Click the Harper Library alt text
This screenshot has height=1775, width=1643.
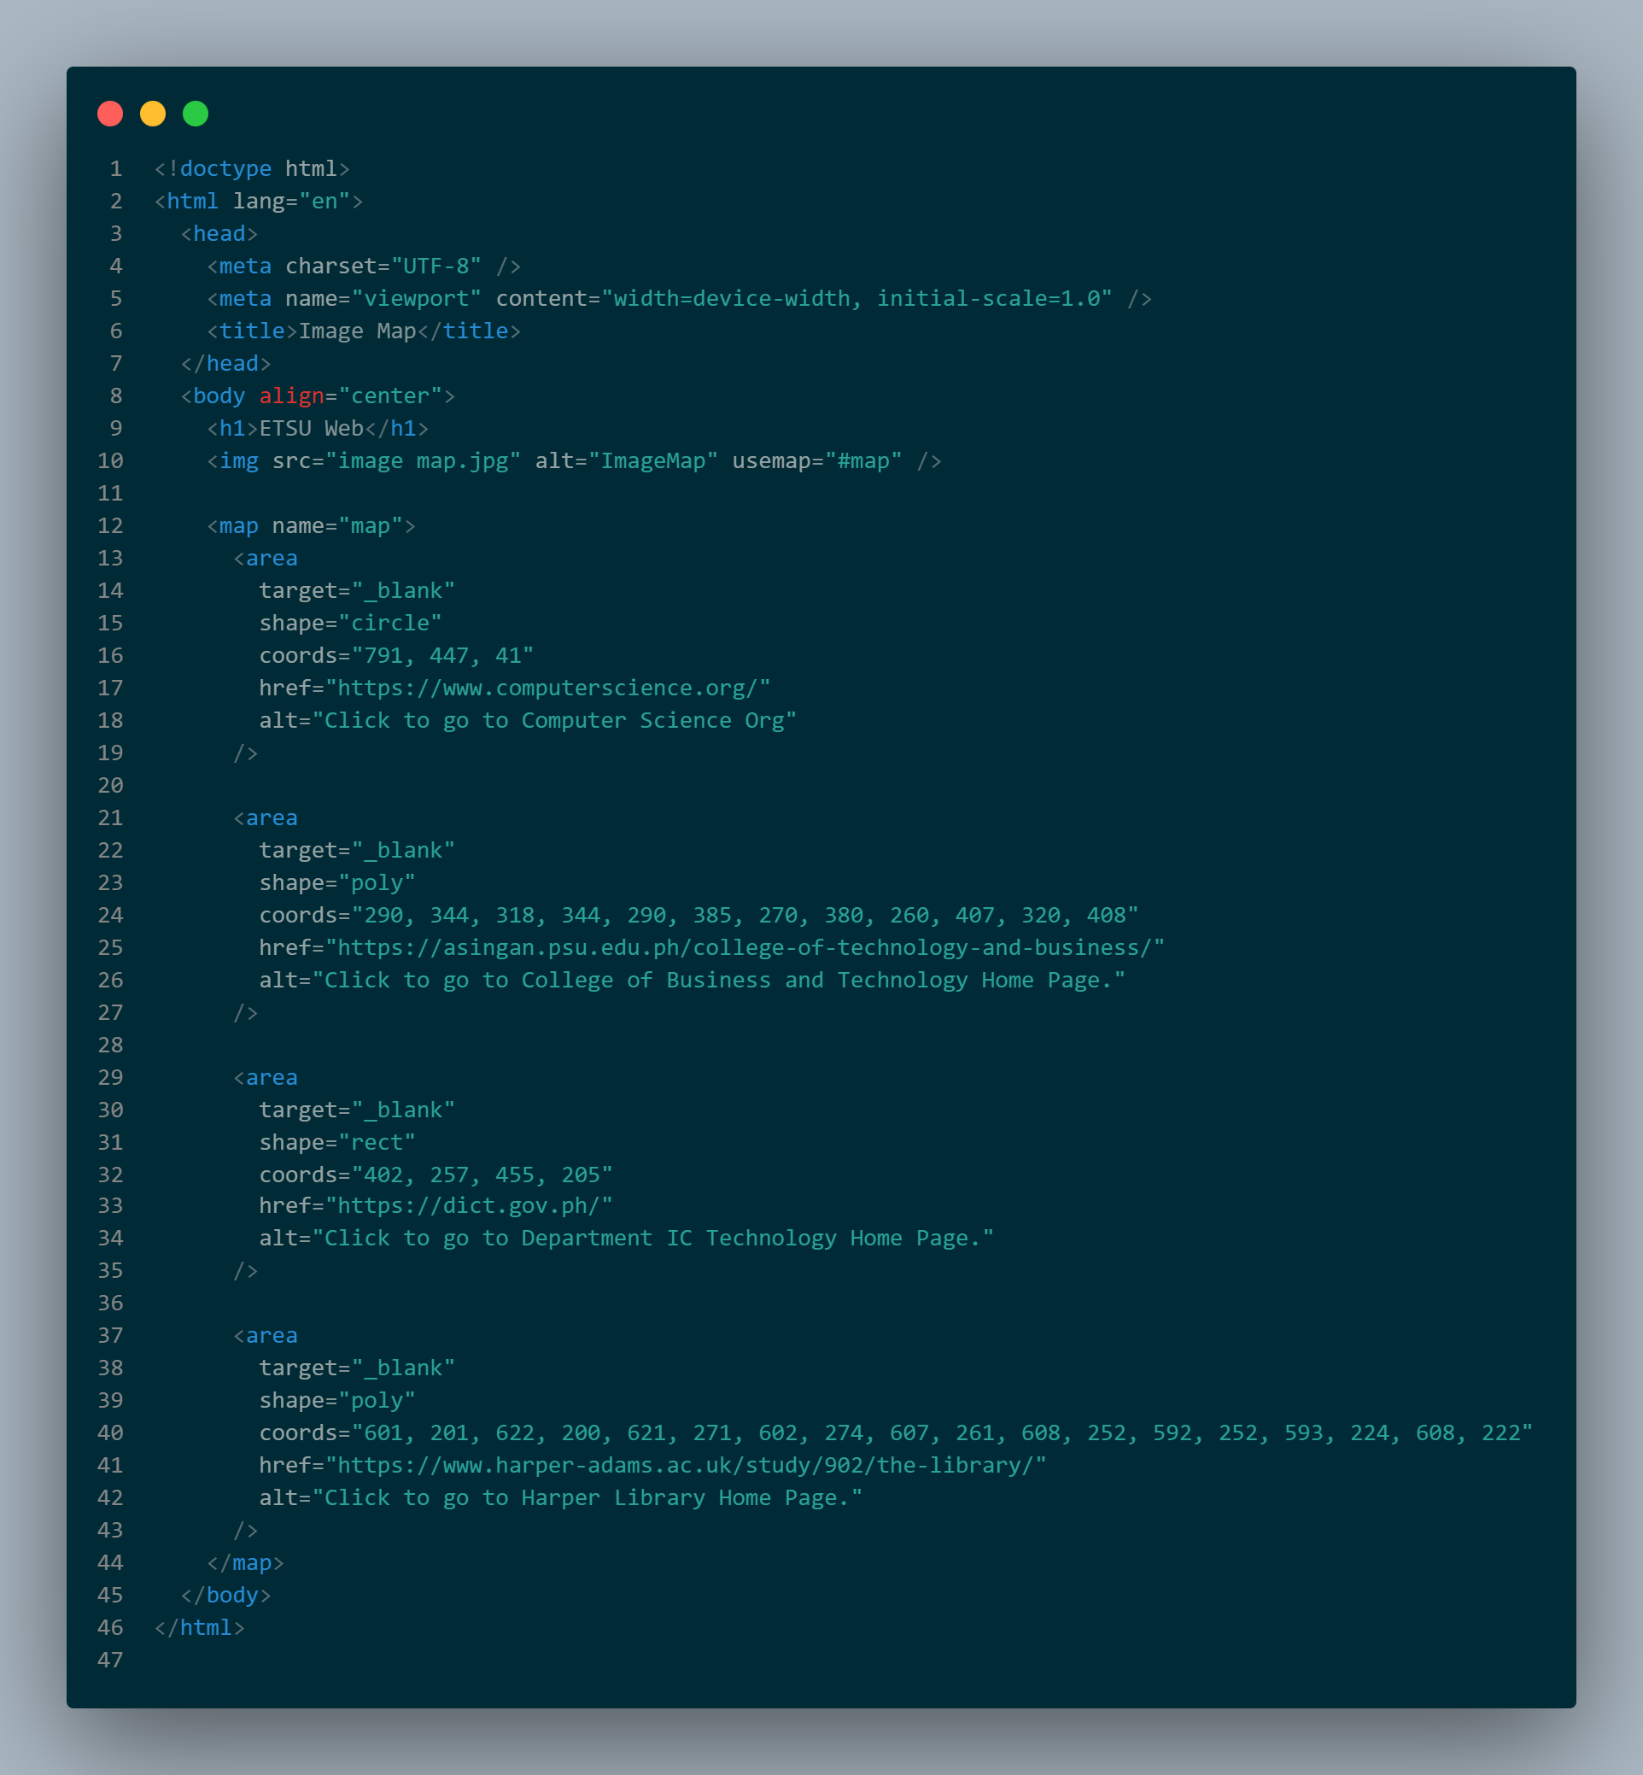click(587, 1498)
